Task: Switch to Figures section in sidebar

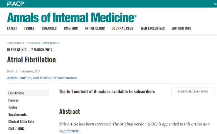Action: click(x=13, y=100)
